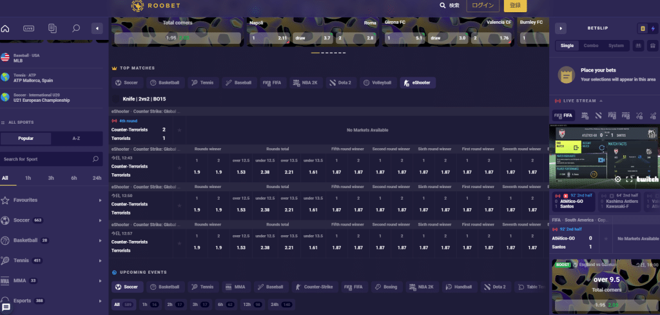Open the gift bonus icon in betslip
This screenshot has width=660, height=315.
click(652, 46)
